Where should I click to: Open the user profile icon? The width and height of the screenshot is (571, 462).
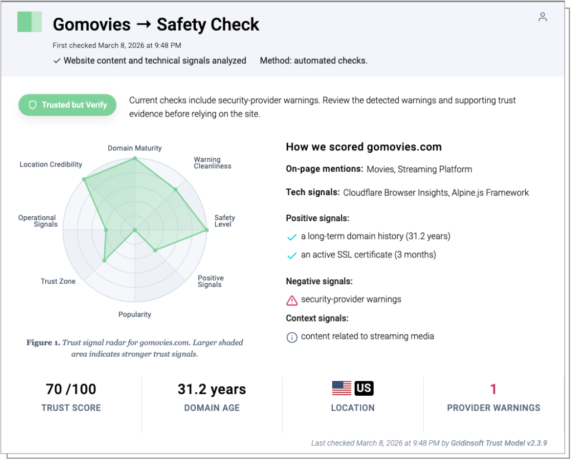[x=542, y=17]
